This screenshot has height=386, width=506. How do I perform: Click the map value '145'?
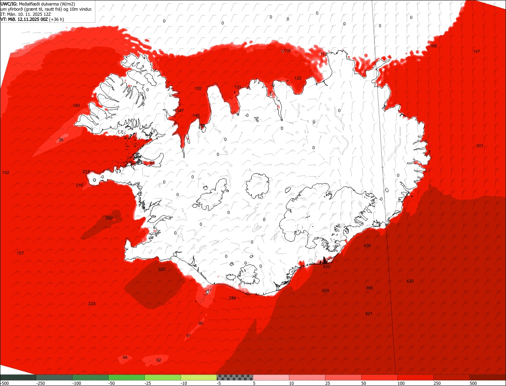pyautogui.click(x=196, y=115)
